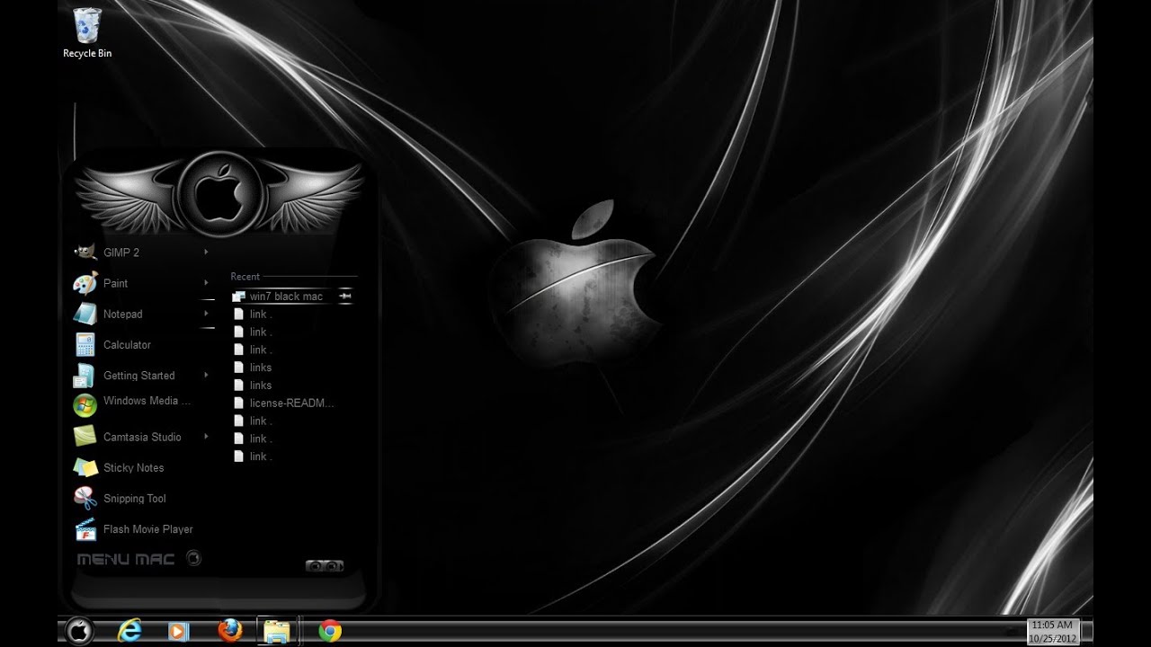Expand the Getting Started jump list arrow
The image size is (1151, 647).
206,375
